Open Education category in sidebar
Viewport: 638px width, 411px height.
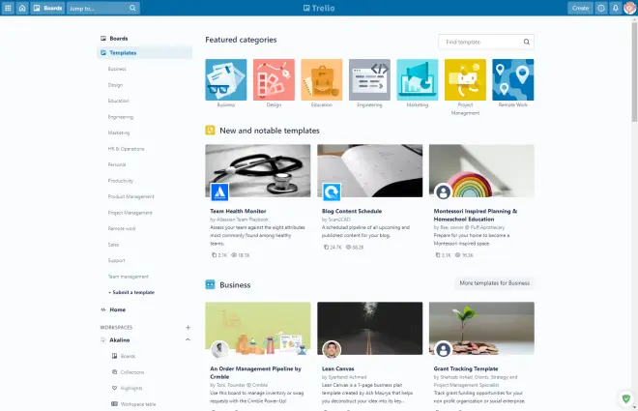click(x=118, y=101)
